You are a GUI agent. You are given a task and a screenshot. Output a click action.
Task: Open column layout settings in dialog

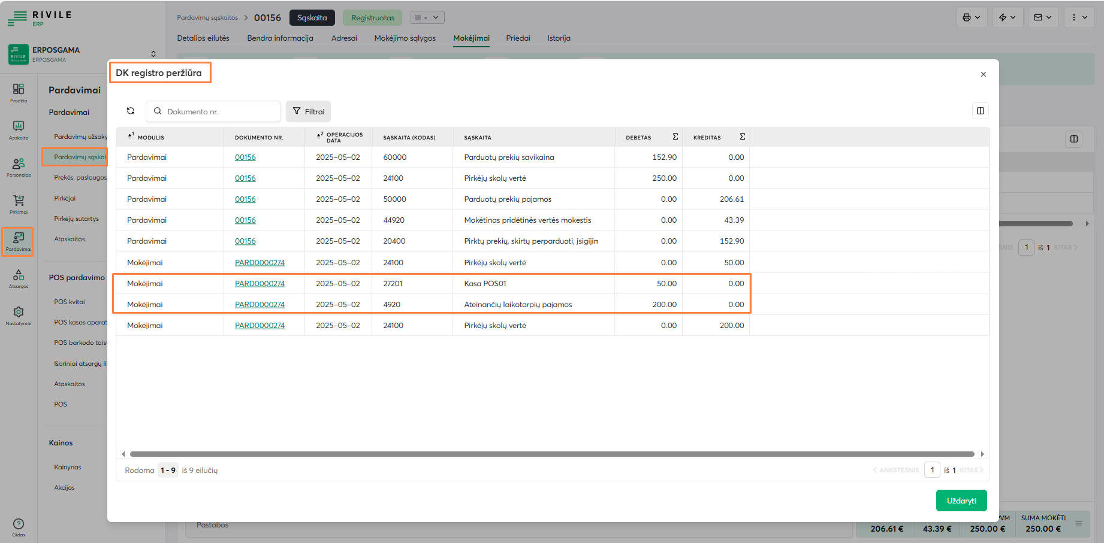(980, 111)
